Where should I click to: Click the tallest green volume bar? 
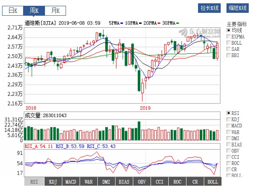click(139, 131)
